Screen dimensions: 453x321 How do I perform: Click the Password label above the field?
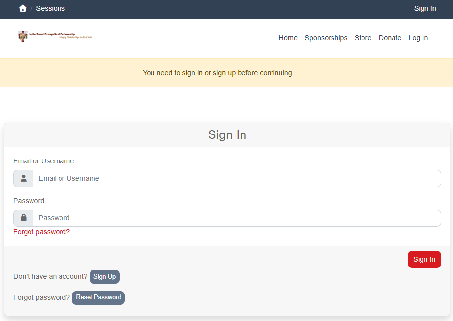[x=29, y=201]
